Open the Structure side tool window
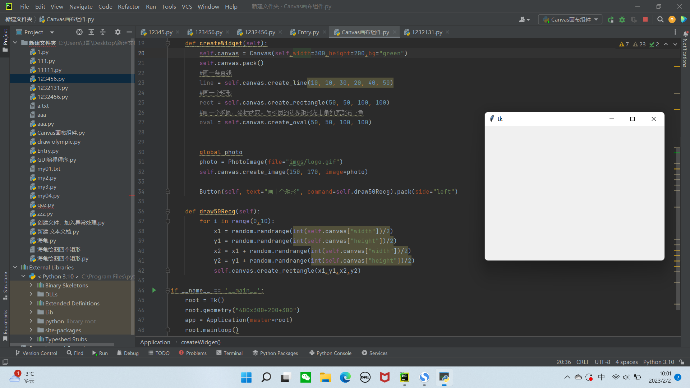The height and width of the screenshot is (388, 690). pos(5,286)
